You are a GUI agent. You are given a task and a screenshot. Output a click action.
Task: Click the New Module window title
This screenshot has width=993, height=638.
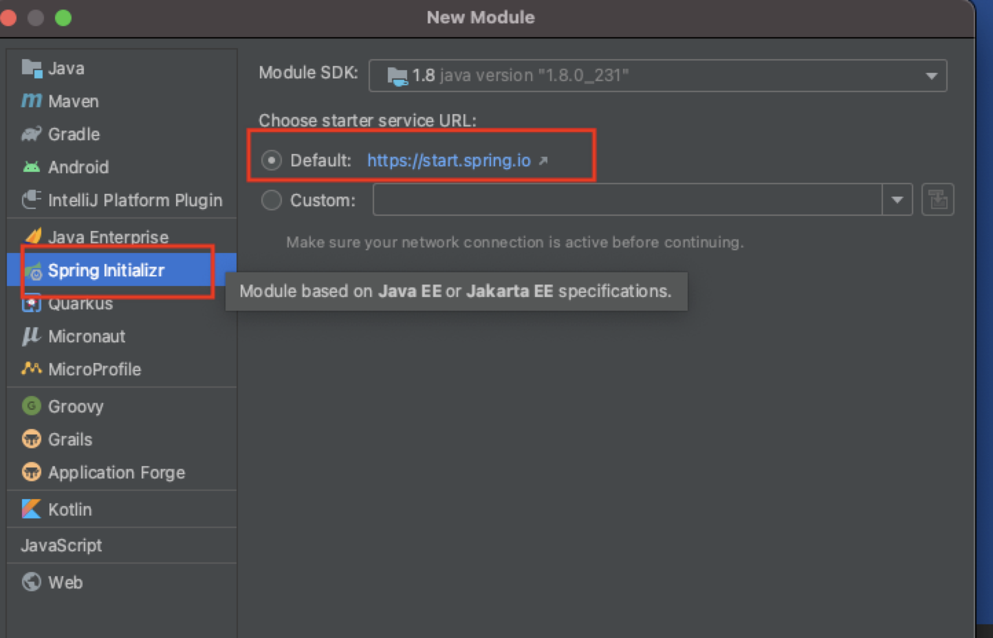pyautogui.click(x=481, y=18)
